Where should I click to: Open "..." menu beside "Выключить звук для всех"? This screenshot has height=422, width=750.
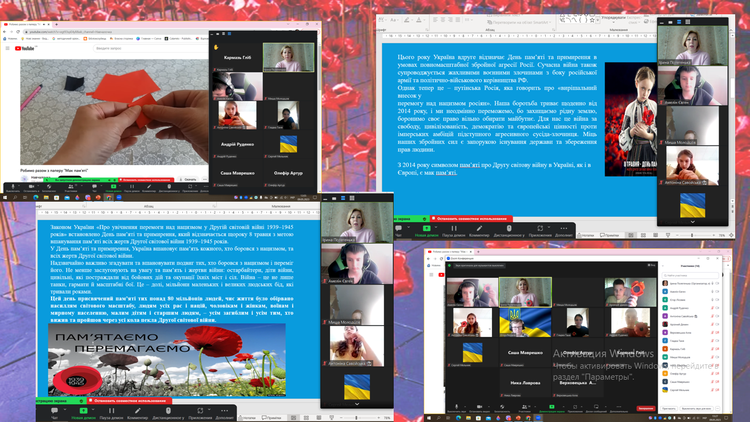coord(718,408)
